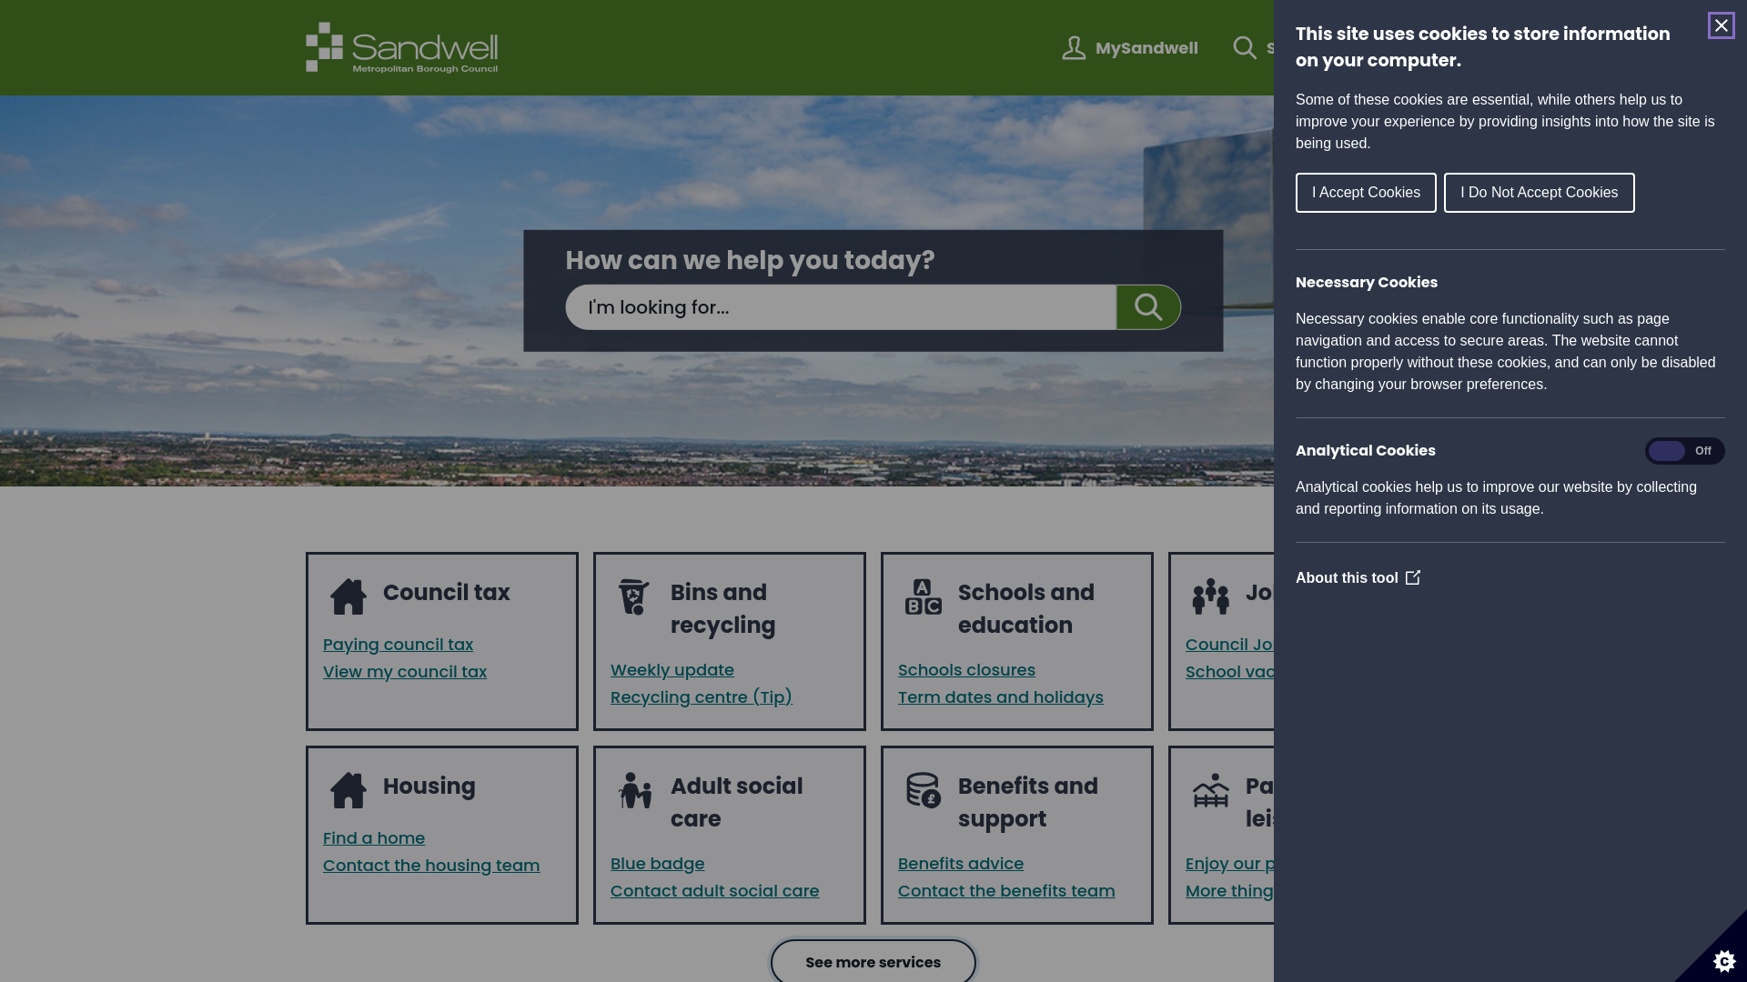The height and width of the screenshot is (982, 1747).
Task: Click the Parks and leisure bench icon
Action: 1210,790
